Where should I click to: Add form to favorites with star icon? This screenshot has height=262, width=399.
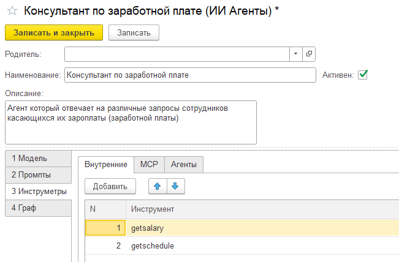click(x=12, y=12)
